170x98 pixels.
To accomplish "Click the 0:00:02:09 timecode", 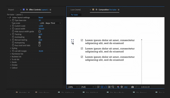I will coord(145,87).
